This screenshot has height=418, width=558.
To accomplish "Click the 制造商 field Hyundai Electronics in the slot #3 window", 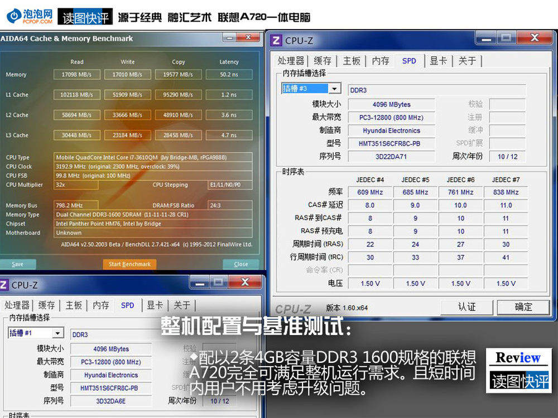I will click(392, 130).
